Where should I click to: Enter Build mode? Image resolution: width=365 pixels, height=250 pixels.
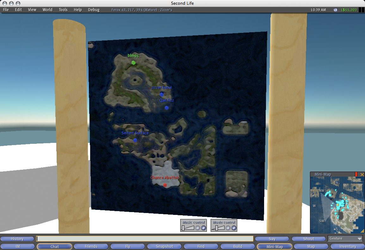click(238, 247)
